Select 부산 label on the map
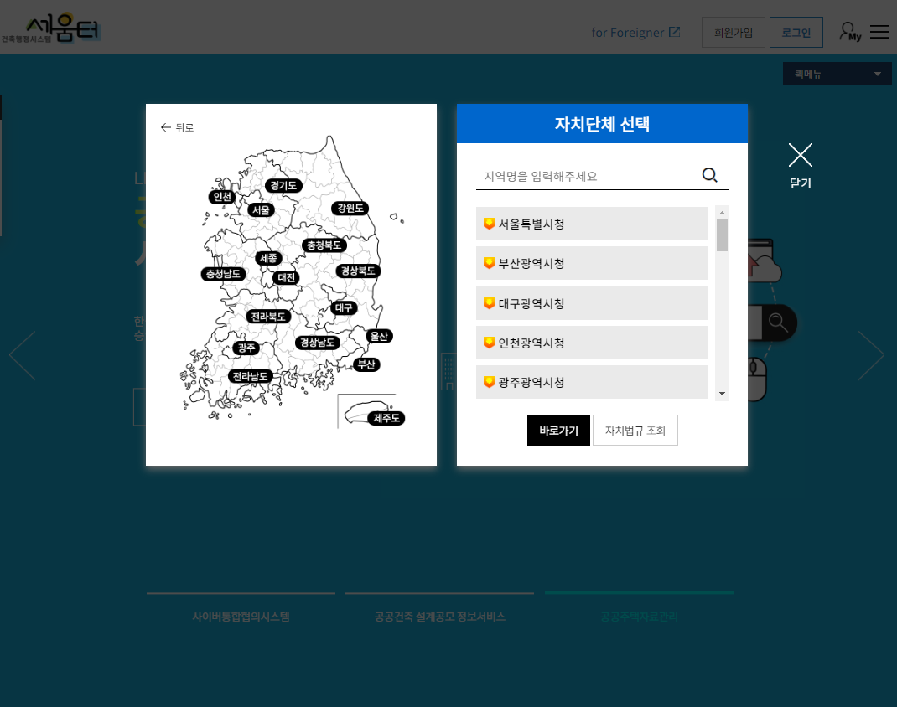This screenshot has height=707, width=897. click(x=366, y=364)
